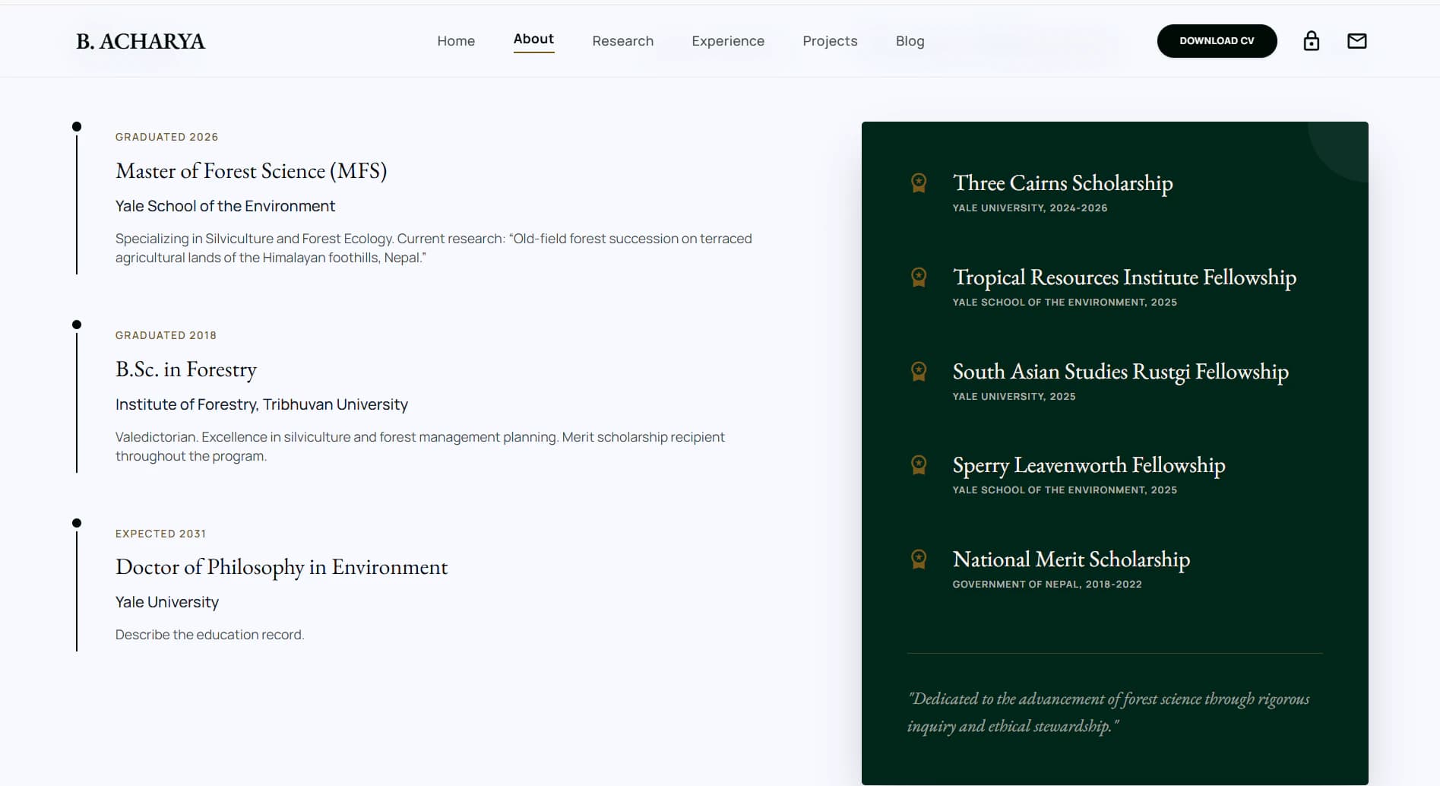1440x786 pixels.
Task: Click the EXPECTED 2031 label
Action: pyautogui.click(x=160, y=534)
